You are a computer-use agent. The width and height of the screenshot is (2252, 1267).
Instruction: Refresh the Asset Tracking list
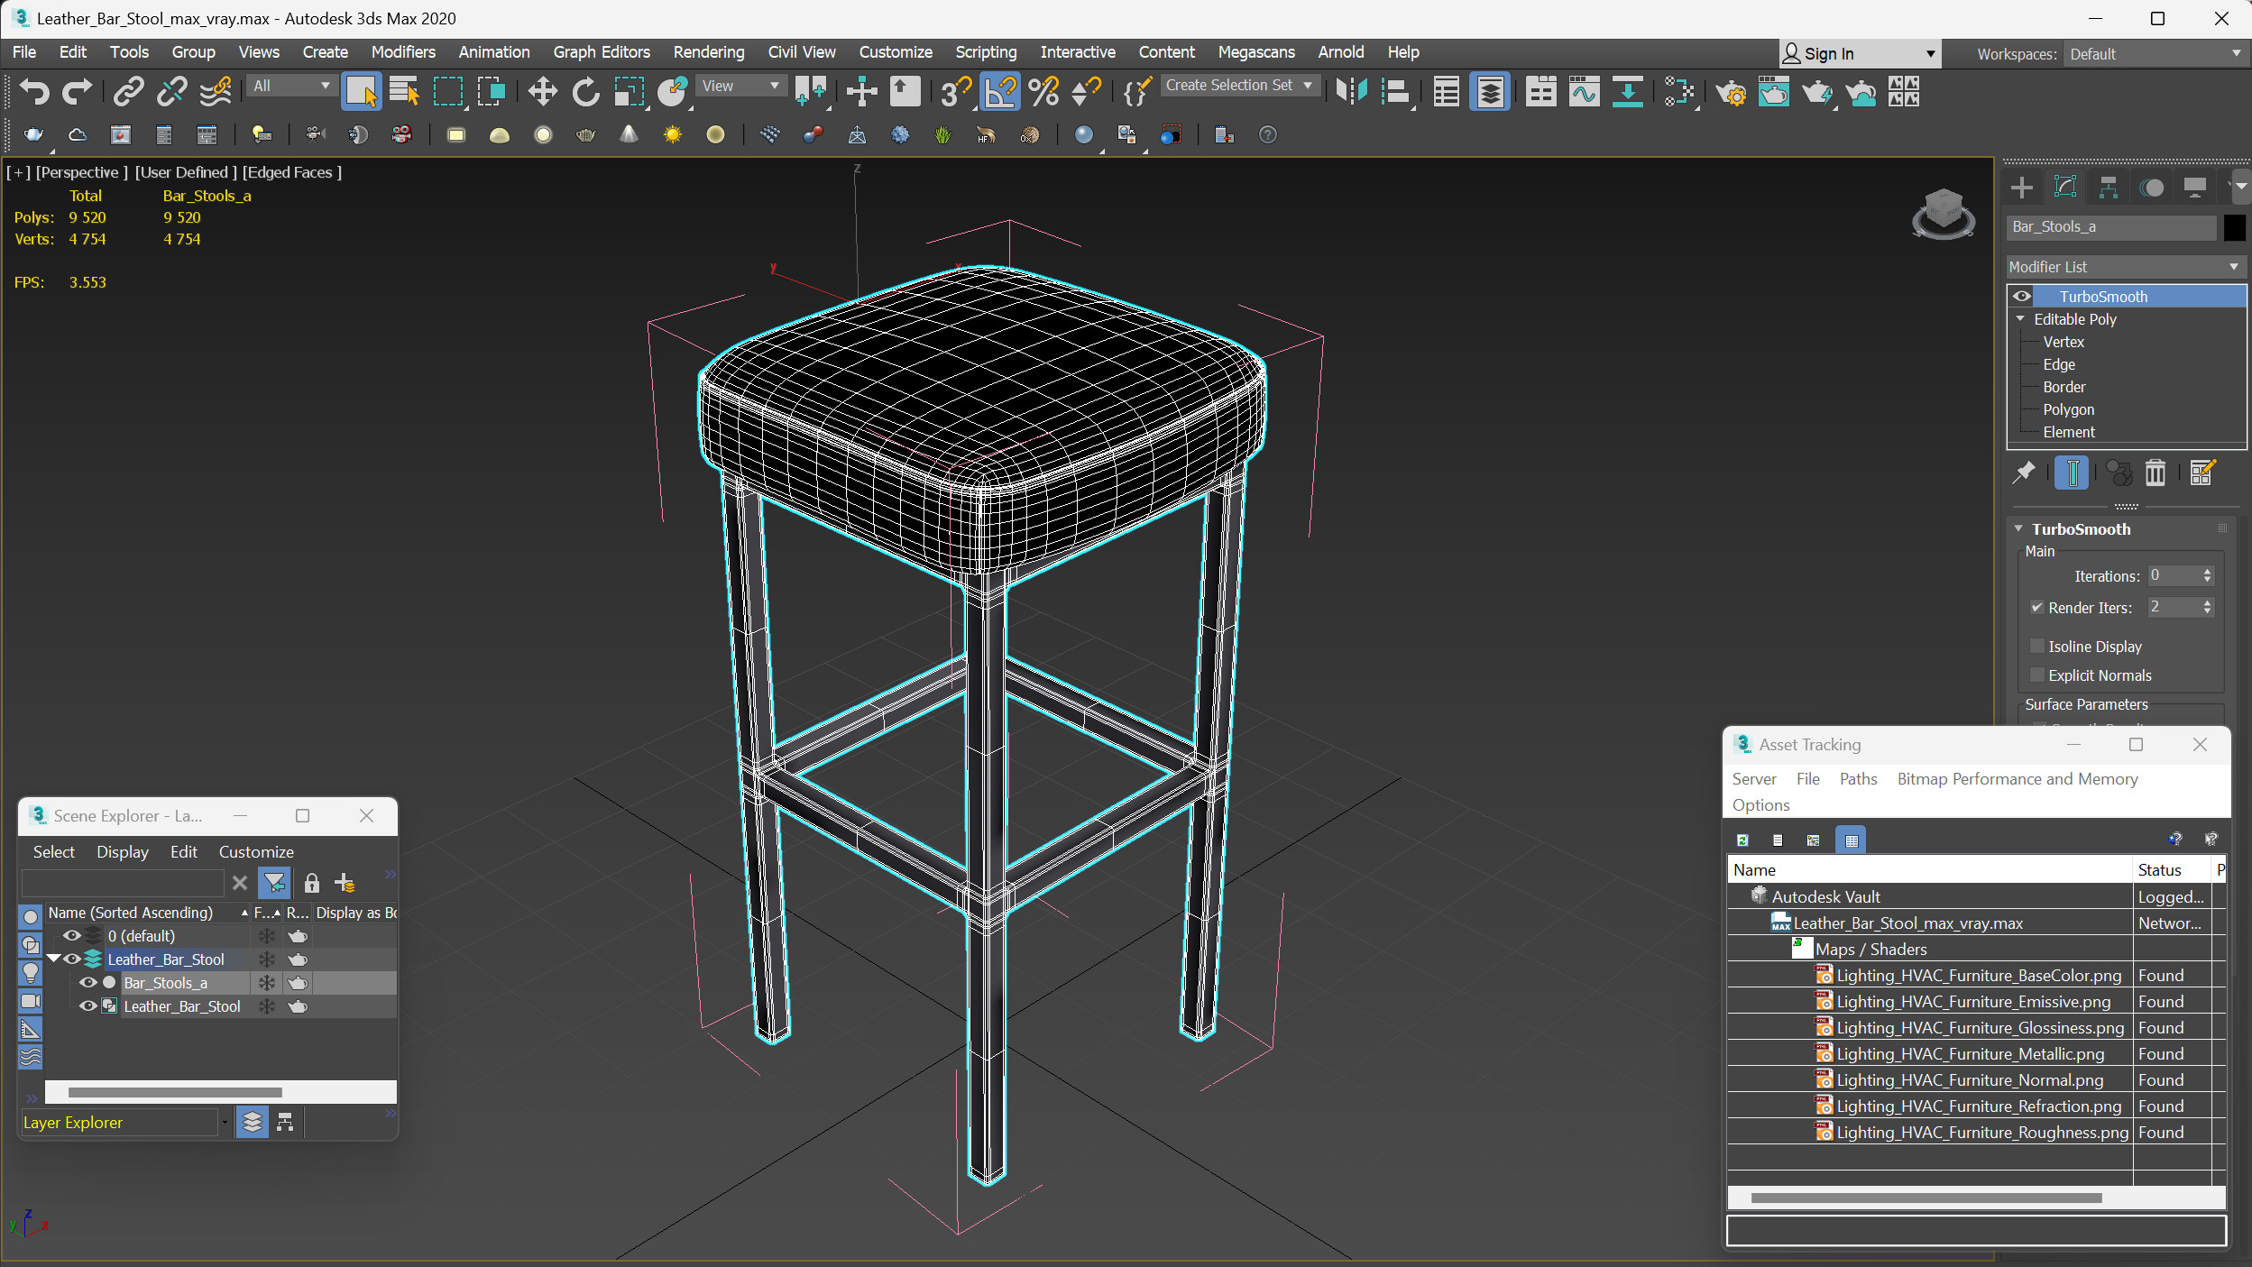click(1742, 840)
